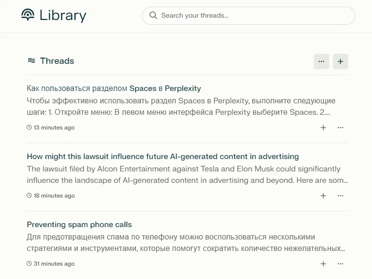
Task: Open thread about Spaces in Perplexity
Action: coord(114,88)
